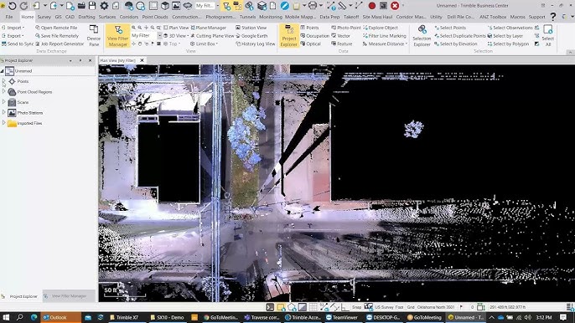Open the View Filter Manager
This screenshot has height=323, width=575.
tap(117, 36)
